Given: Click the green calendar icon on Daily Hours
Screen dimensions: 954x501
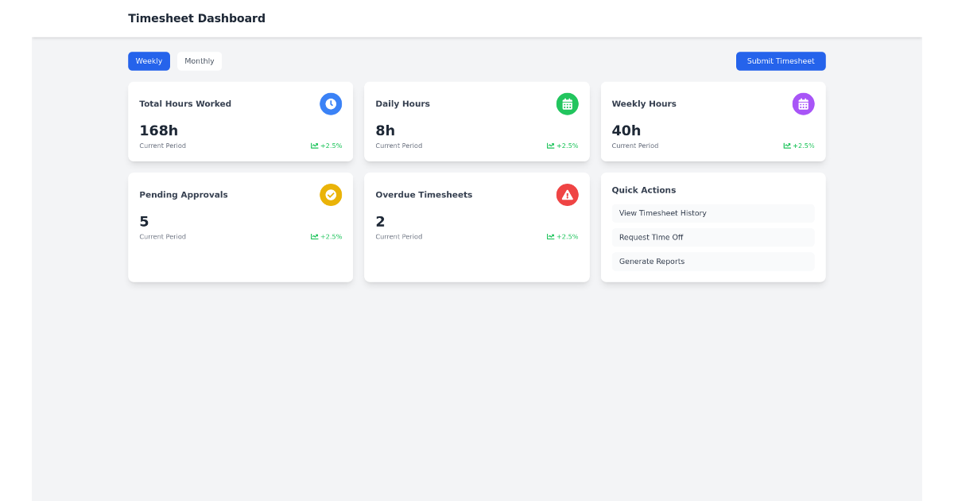Looking at the screenshot, I should pos(567,103).
